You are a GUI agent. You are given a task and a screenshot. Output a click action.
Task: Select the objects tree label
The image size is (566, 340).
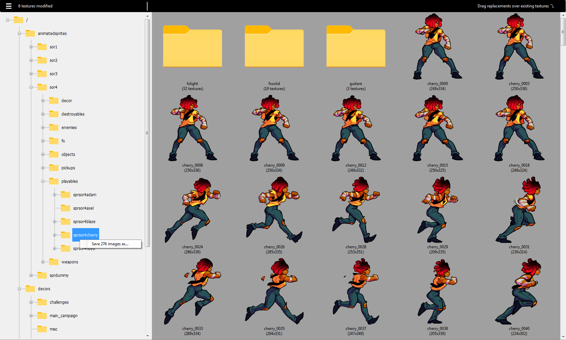click(x=68, y=155)
